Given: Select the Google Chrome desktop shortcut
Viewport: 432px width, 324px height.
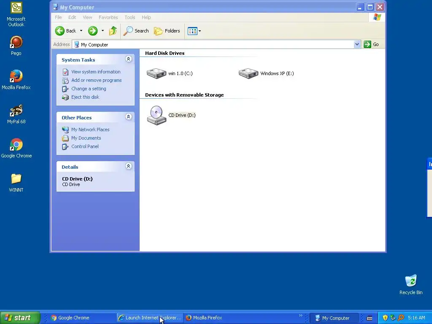Looking at the screenshot, I should [16, 148].
